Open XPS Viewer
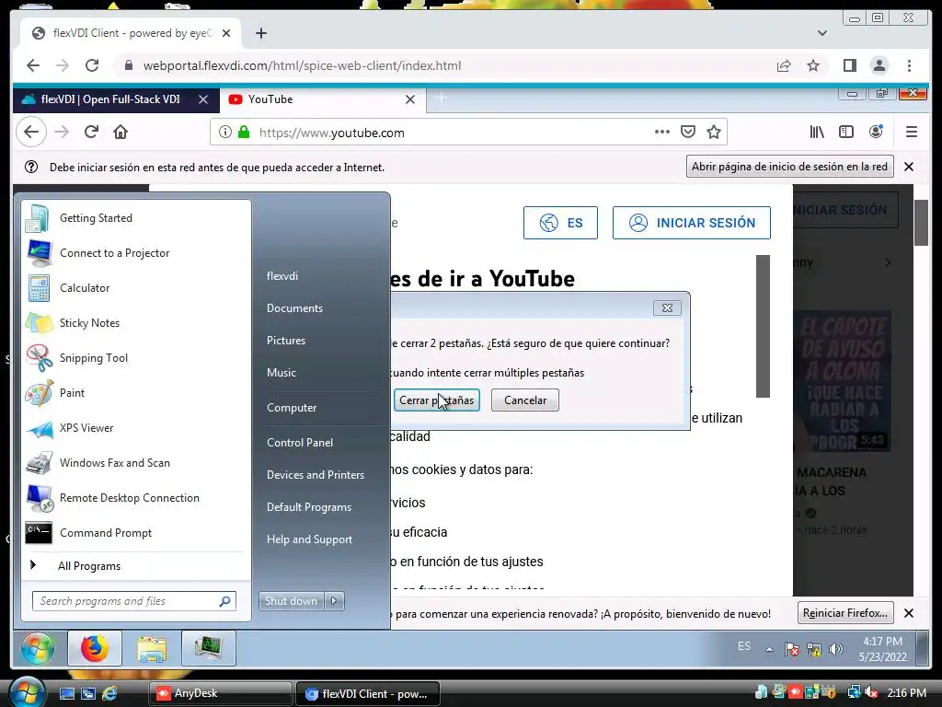This screenshot has width=942, height=707. (x=136, y=428)
